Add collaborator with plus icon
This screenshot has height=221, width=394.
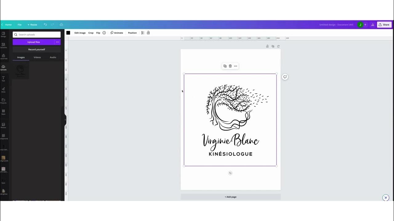(365, 25)
